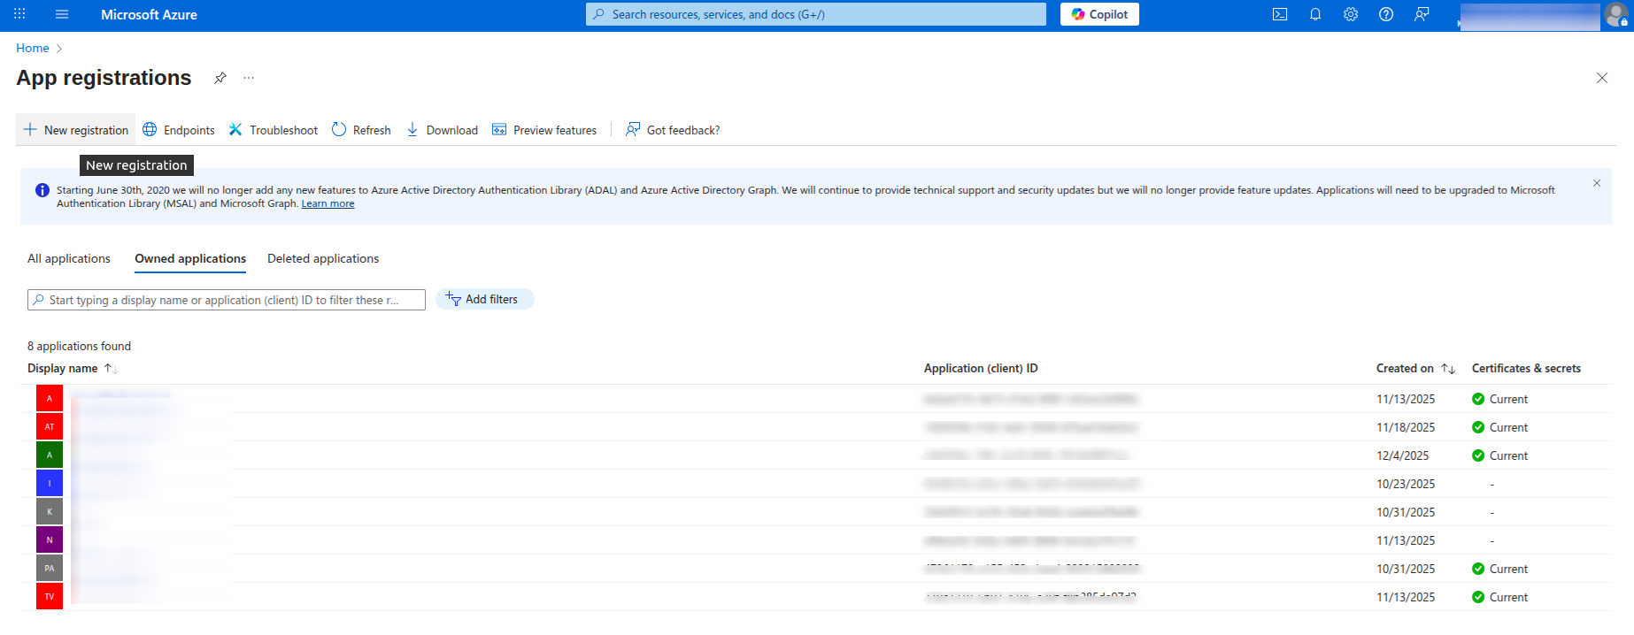Open the Azure portal hamburger menu

pyautogui.click(x=62, y=14)
